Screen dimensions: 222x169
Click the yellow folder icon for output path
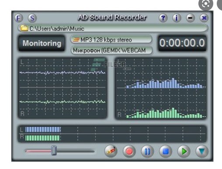pos(24,28)
